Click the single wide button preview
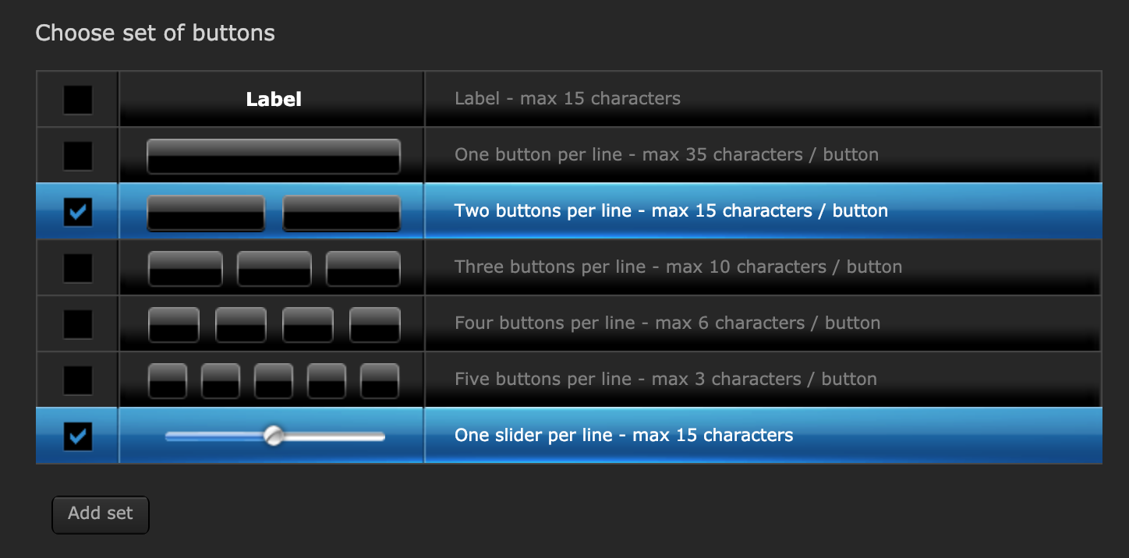The width and height of the screenshot is (1129, 558). click(274, 156)
